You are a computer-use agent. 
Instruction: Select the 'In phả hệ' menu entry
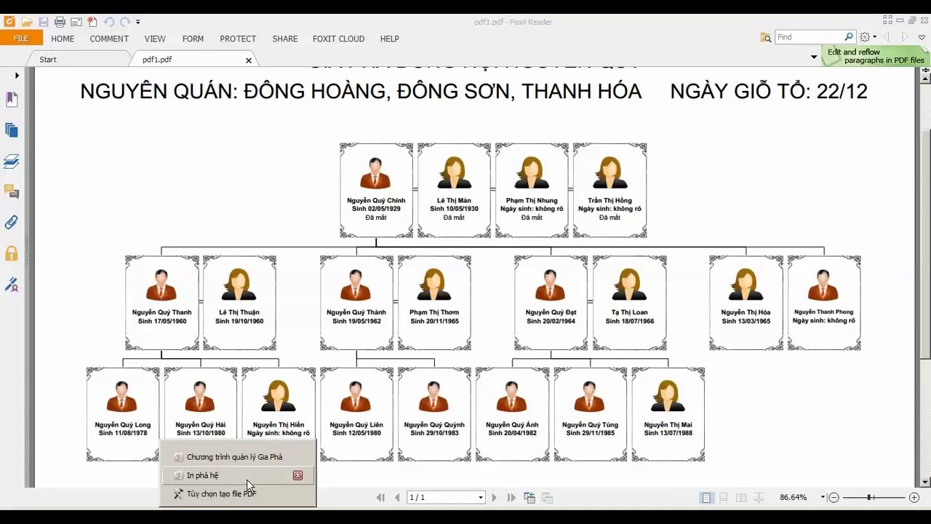(239, 475)
